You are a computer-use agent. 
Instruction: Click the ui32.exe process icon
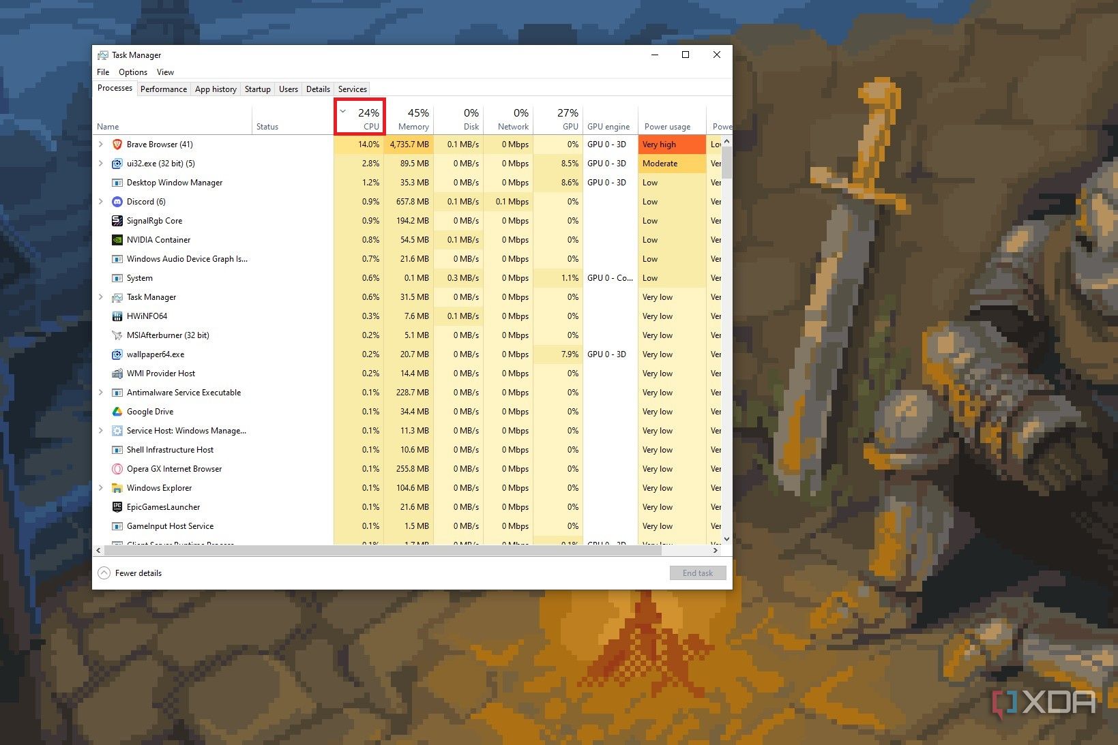pyautogui.click(x=117, y=164)
